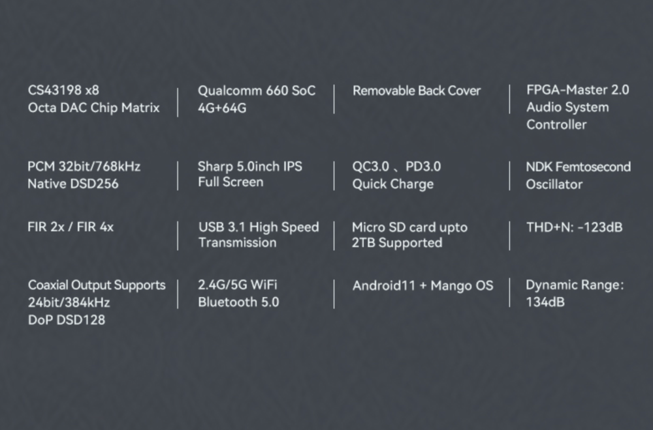
Task: Click the Bluetooth 5.0 line
Action: 238,302
